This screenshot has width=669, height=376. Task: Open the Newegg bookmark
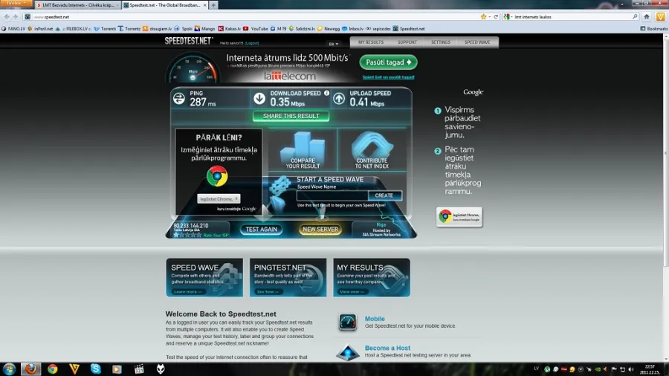click(x=329, y=28)
